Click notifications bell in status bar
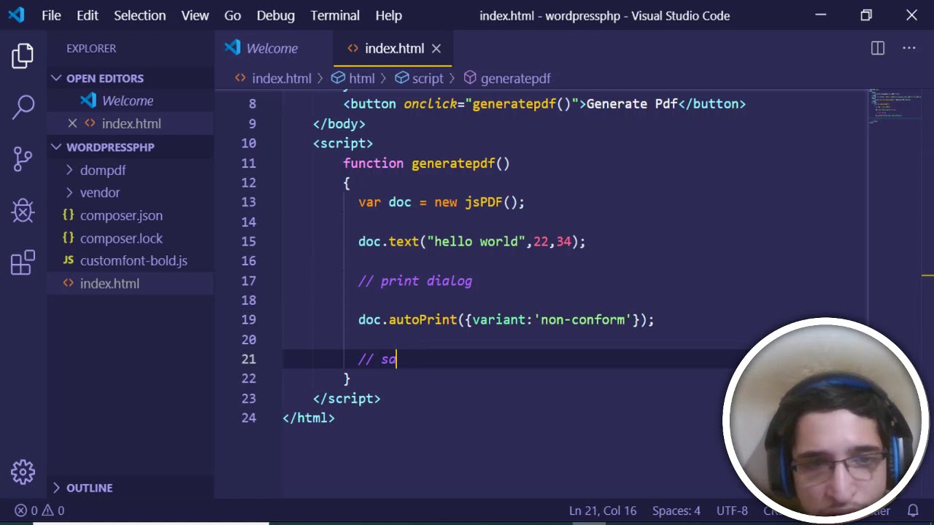This screenshot has width=934, height=525. point(913,510)
